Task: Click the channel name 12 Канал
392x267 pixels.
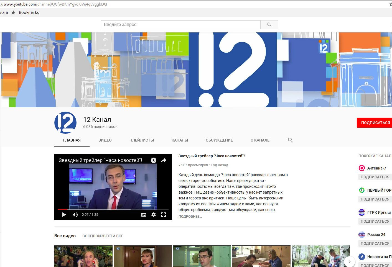Action: 97,120
